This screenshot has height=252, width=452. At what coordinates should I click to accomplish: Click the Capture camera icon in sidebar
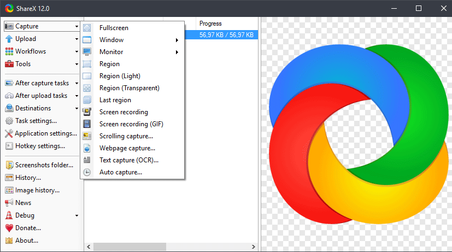pos(9,26)
